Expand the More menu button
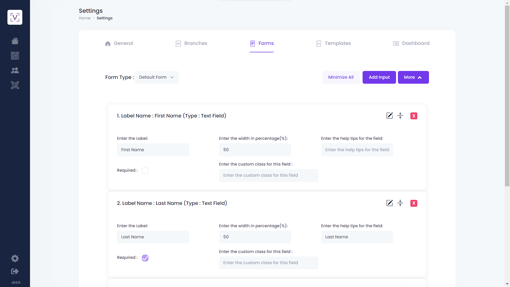This screenshot has height=287, width=510. pos(413,77)
